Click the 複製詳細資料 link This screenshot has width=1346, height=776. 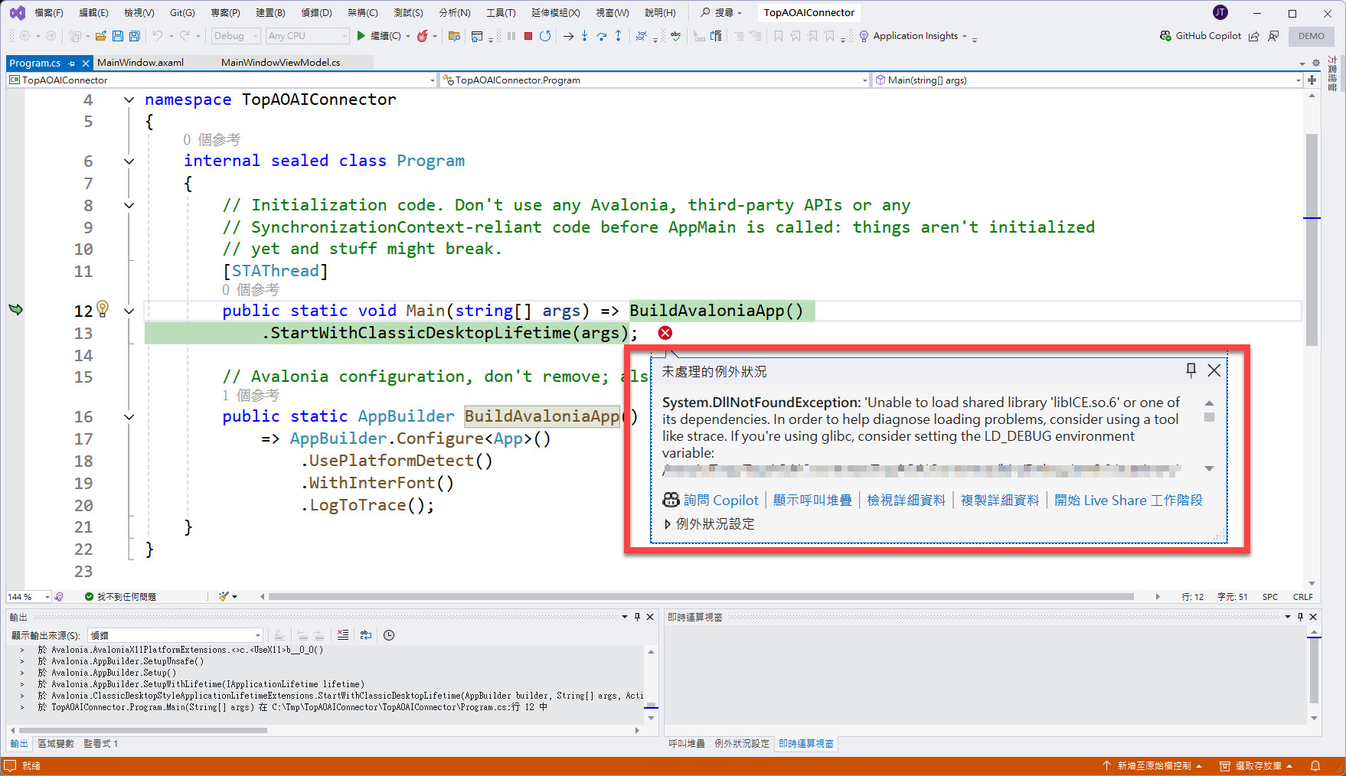[1000, 500]
